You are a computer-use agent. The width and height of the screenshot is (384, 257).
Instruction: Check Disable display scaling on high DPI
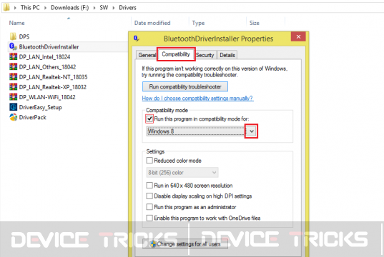pos(149,196)
